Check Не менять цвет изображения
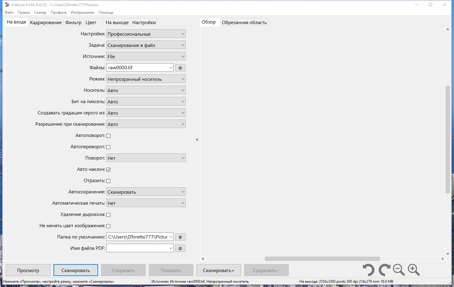454x287 pixels. click(x=108, y=226)
